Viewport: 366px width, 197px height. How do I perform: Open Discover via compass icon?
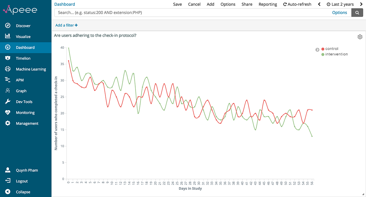(x=8, y=26)
